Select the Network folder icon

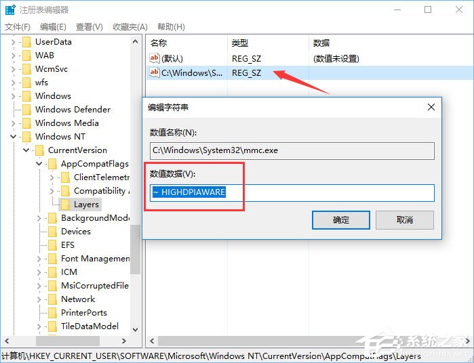(53, 299)
